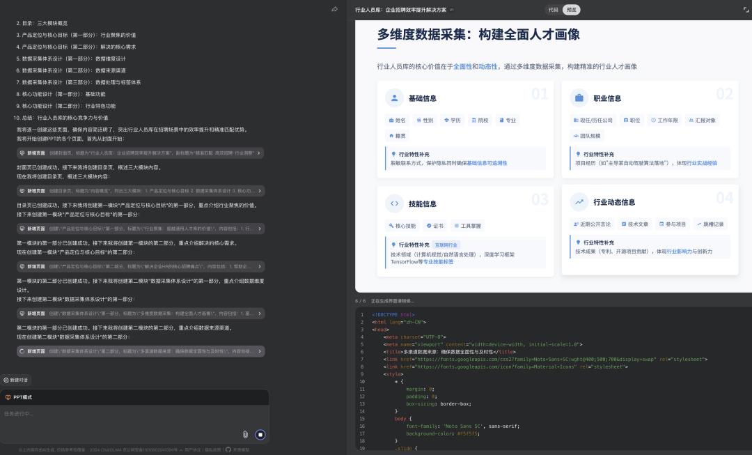Click the 院校 tag with building icon
Image resolution: width=752 pixels, height=455 pixels.
point(480,121)
